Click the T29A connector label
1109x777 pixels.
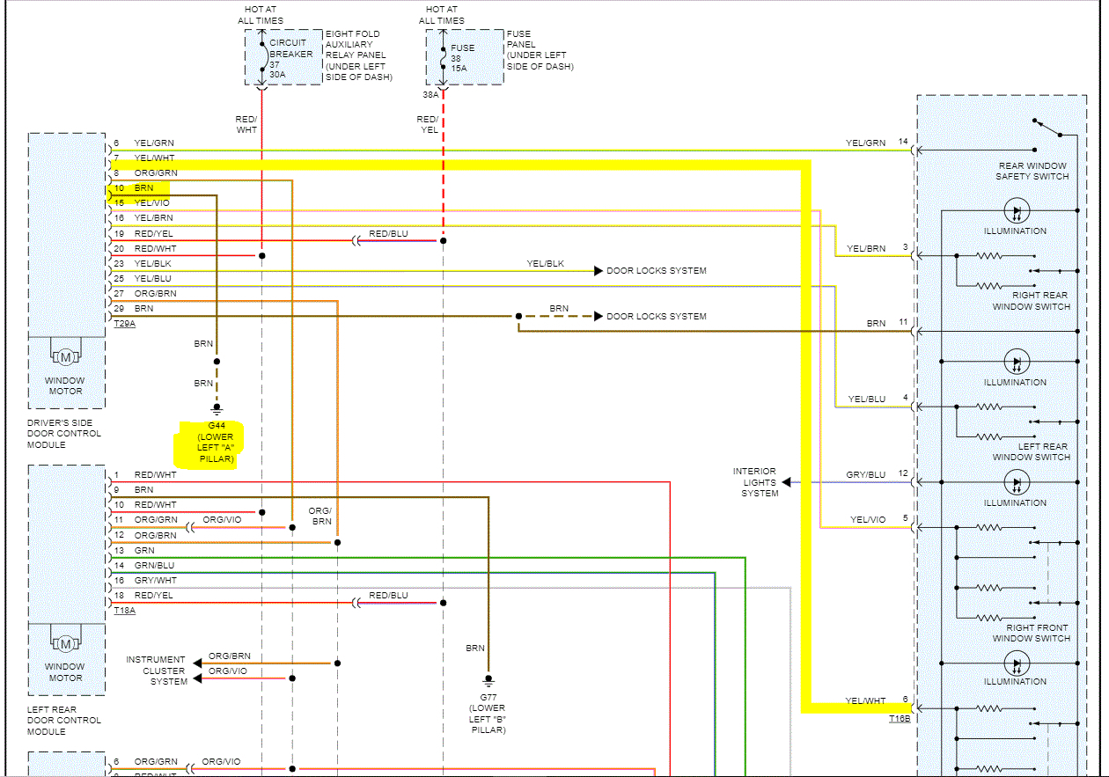(x=125, y=324)
